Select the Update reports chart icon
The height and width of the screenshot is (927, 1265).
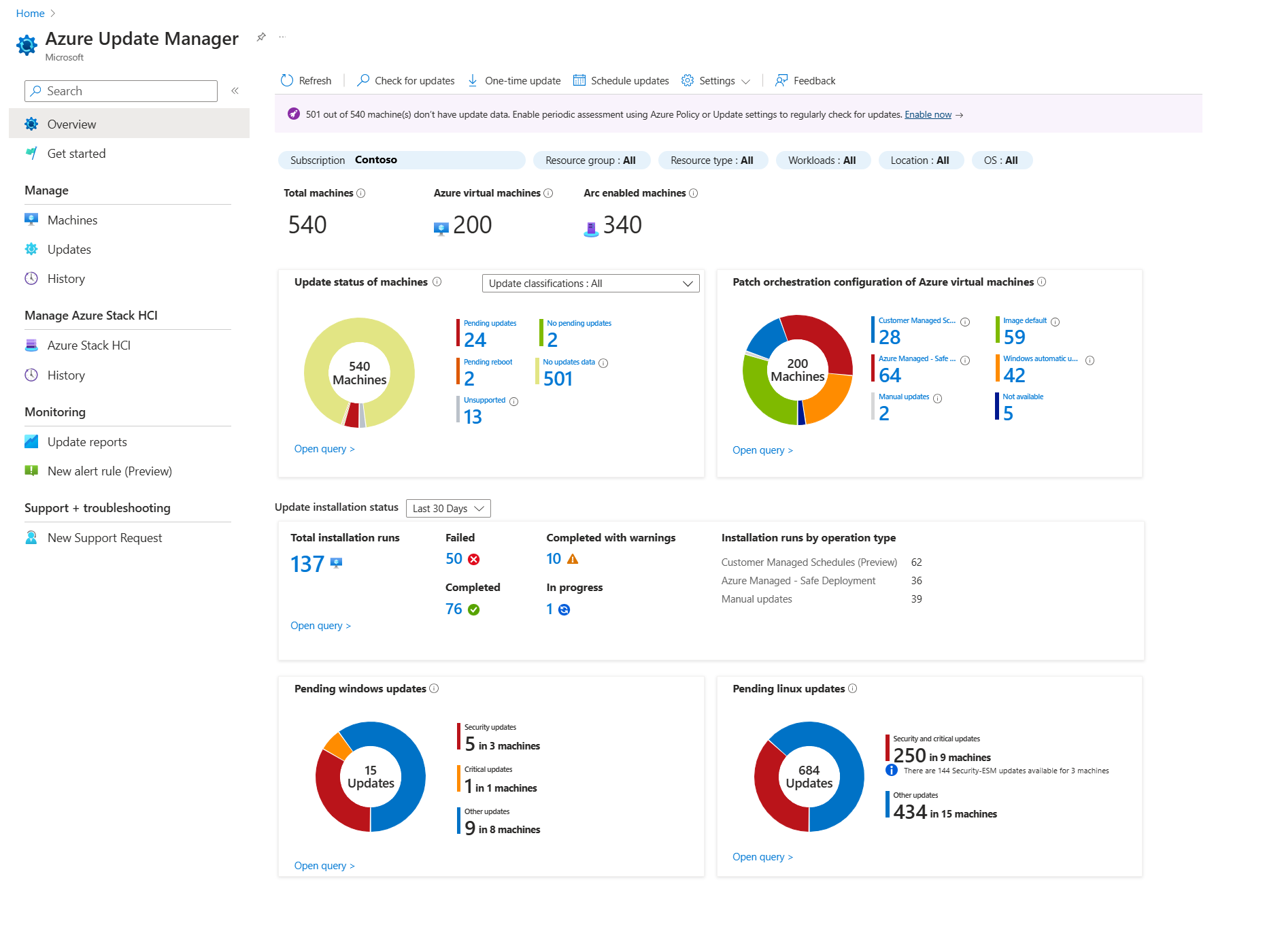31,441
